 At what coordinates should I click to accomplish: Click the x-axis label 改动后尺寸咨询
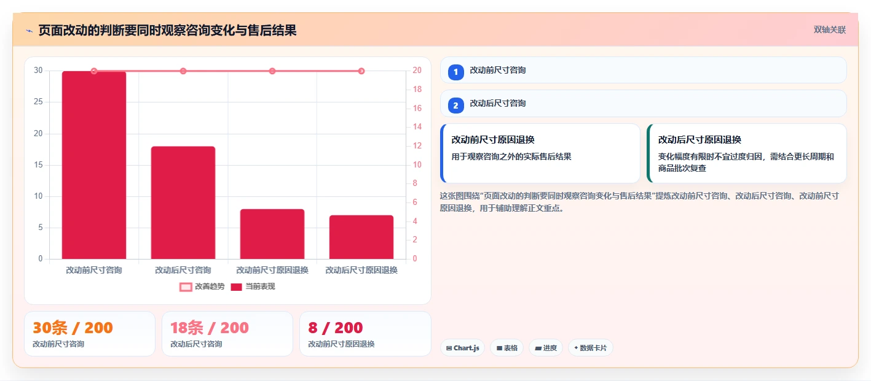click(183, 270)
